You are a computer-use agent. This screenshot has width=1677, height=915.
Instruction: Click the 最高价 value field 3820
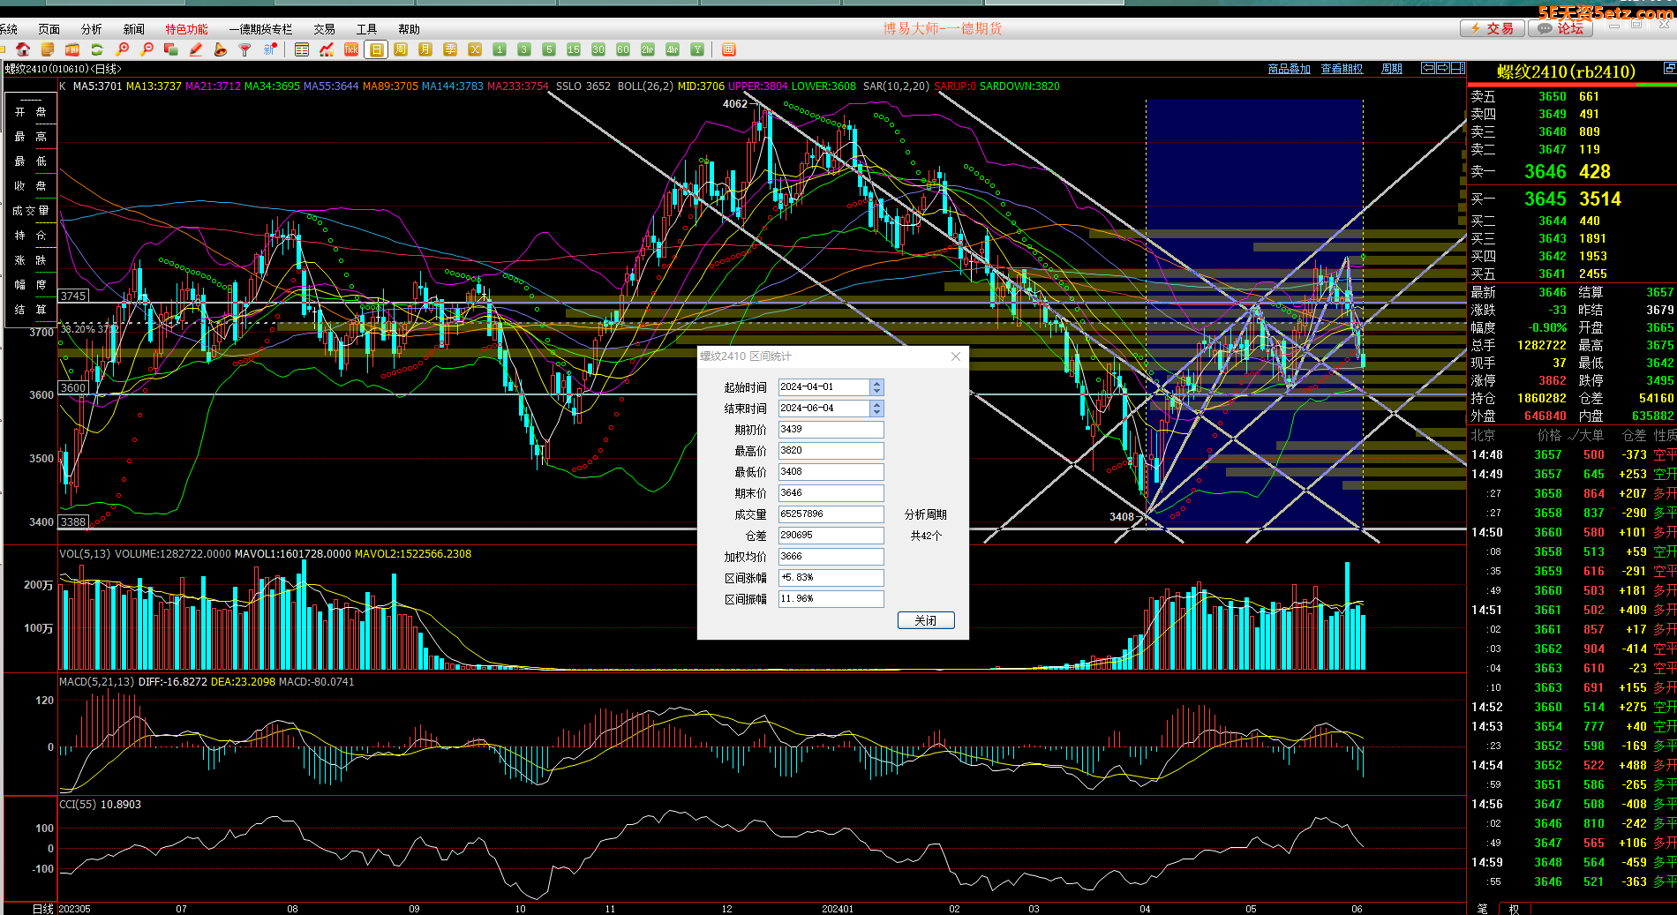pos(831,451)
